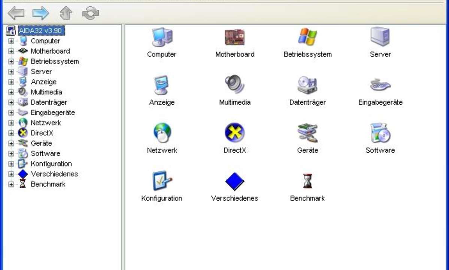Expand the Server tree node
The width and height of the screenshot is (449, 270).
pyautogui.click(x=11, y=72)
